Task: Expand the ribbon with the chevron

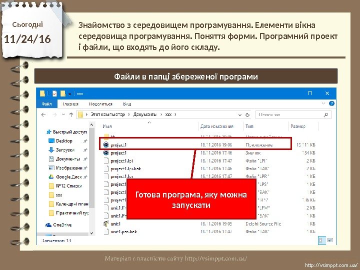Action: click(323, 103)
